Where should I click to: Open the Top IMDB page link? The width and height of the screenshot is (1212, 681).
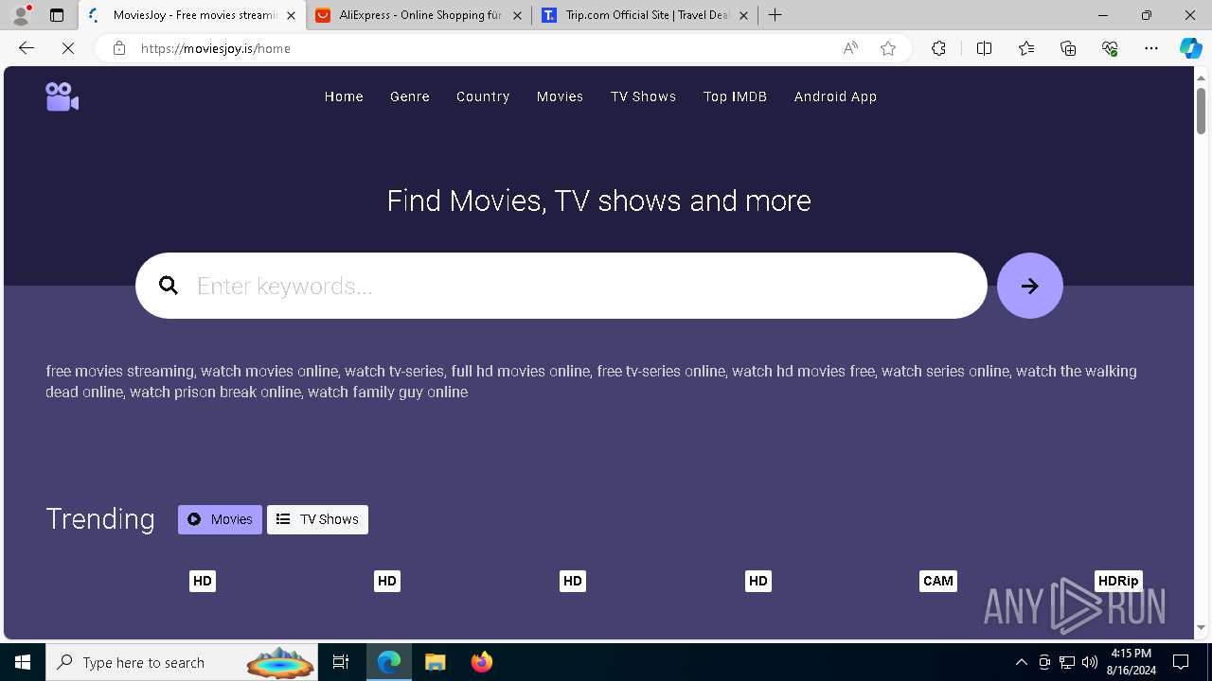[x=735, y=96]
